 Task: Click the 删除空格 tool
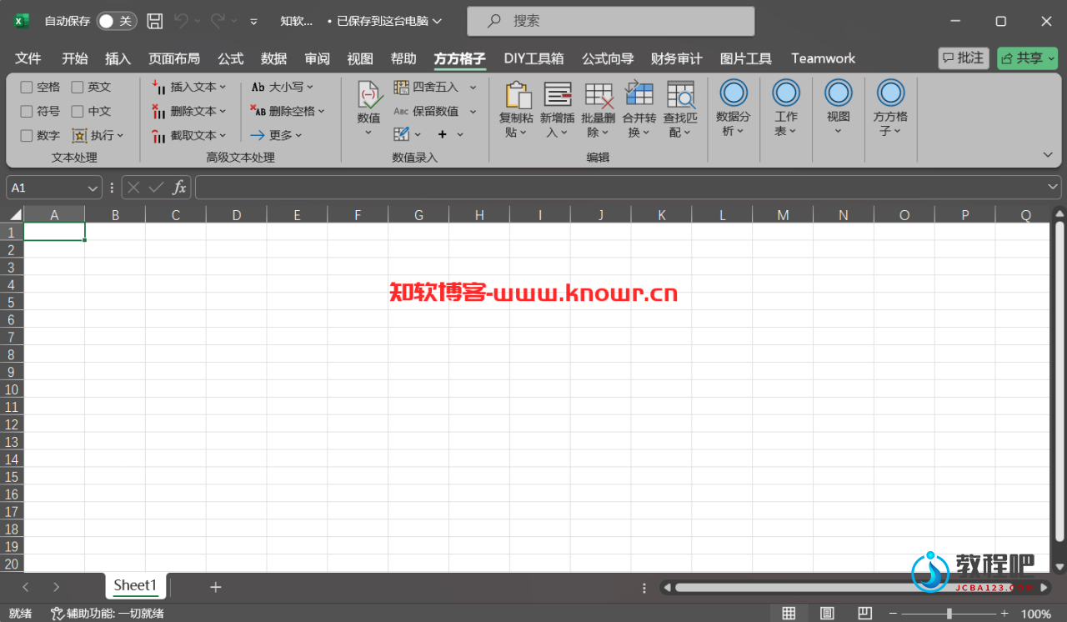pyautogui.click(x=288, y=111)
